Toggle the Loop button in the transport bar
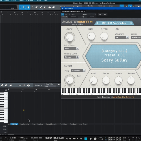Image resolution: width=141 pixels, height=141 pixels. click(x=101, y=139)
